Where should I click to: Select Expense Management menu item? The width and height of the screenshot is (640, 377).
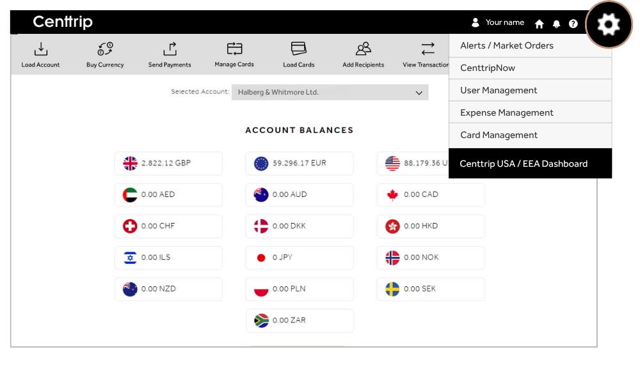coord(530,113)
